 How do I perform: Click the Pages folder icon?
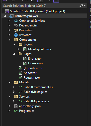coord(20,54)
